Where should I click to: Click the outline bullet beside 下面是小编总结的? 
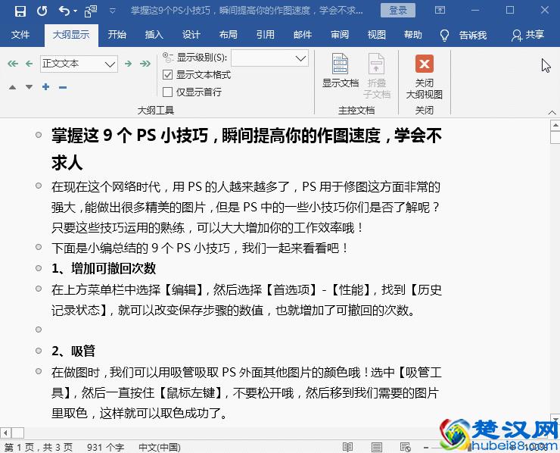39,247
